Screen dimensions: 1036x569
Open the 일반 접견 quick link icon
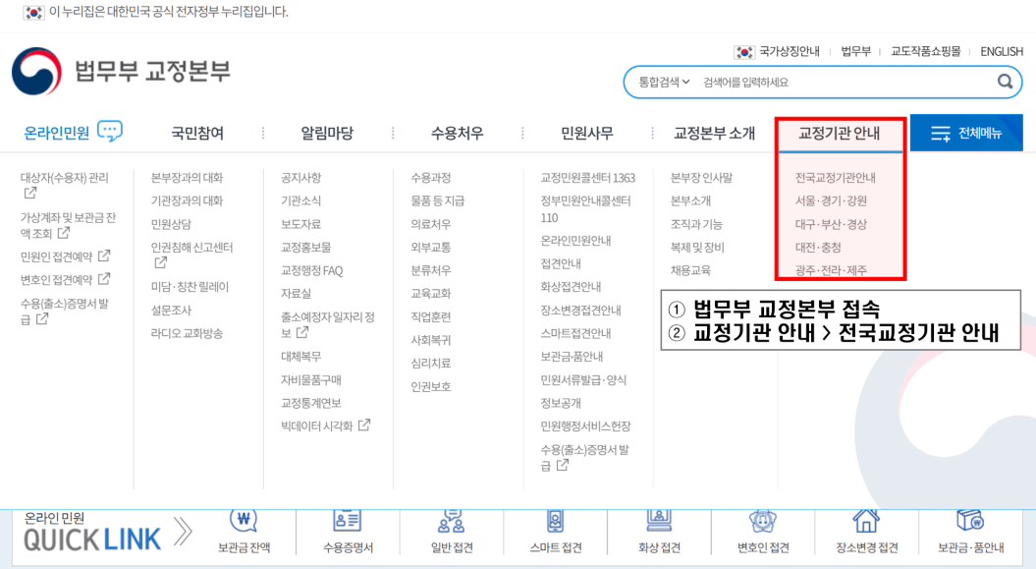(x=452, y=520)
